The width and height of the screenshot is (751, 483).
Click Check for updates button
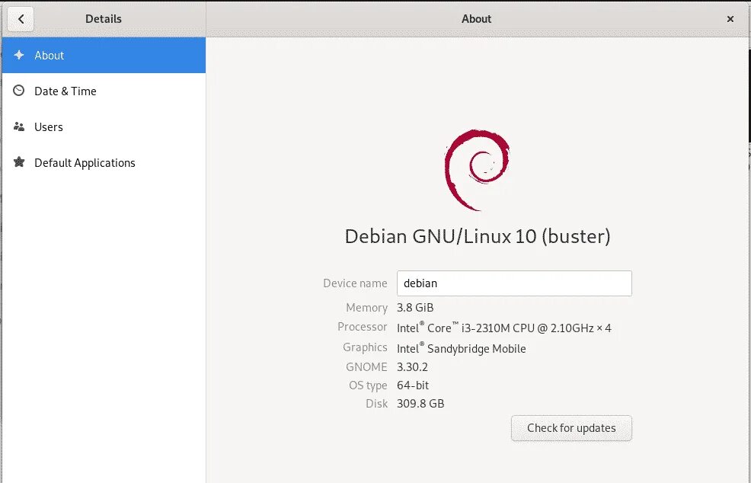point(571,428)
